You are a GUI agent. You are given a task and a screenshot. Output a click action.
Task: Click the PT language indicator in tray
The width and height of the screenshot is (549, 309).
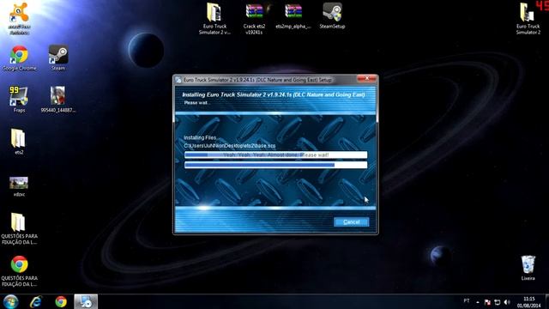[467, 301]
